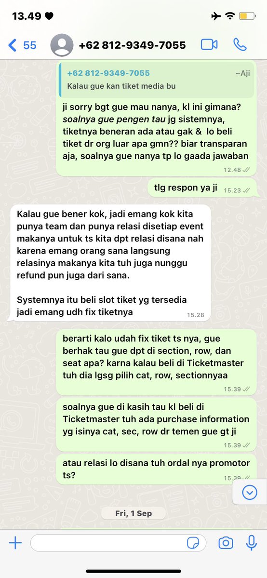Jump to latest messages with down chevron

point(250,492)
